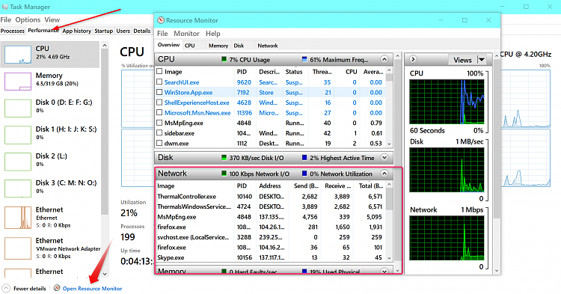Switch to Resource Monitor Memory tab
561x294 pixels.
[x=218, y=46]
